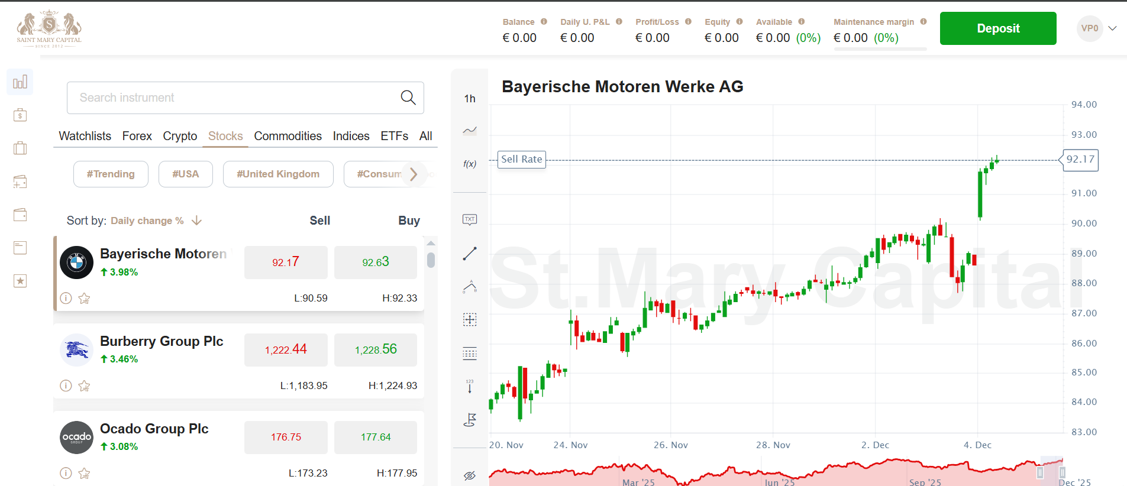Open the chart type line selector

[x=470, y=131]
